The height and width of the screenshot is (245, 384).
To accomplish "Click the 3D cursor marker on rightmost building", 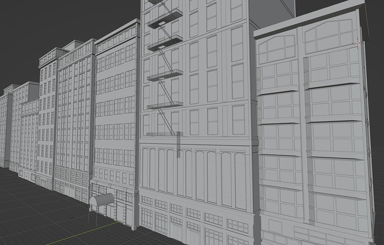I will tap(357, 44).
